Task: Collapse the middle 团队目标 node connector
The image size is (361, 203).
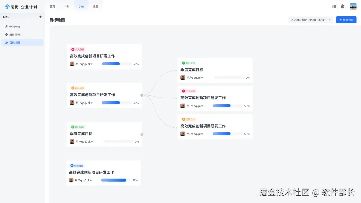Action: (x=142, y=95)
